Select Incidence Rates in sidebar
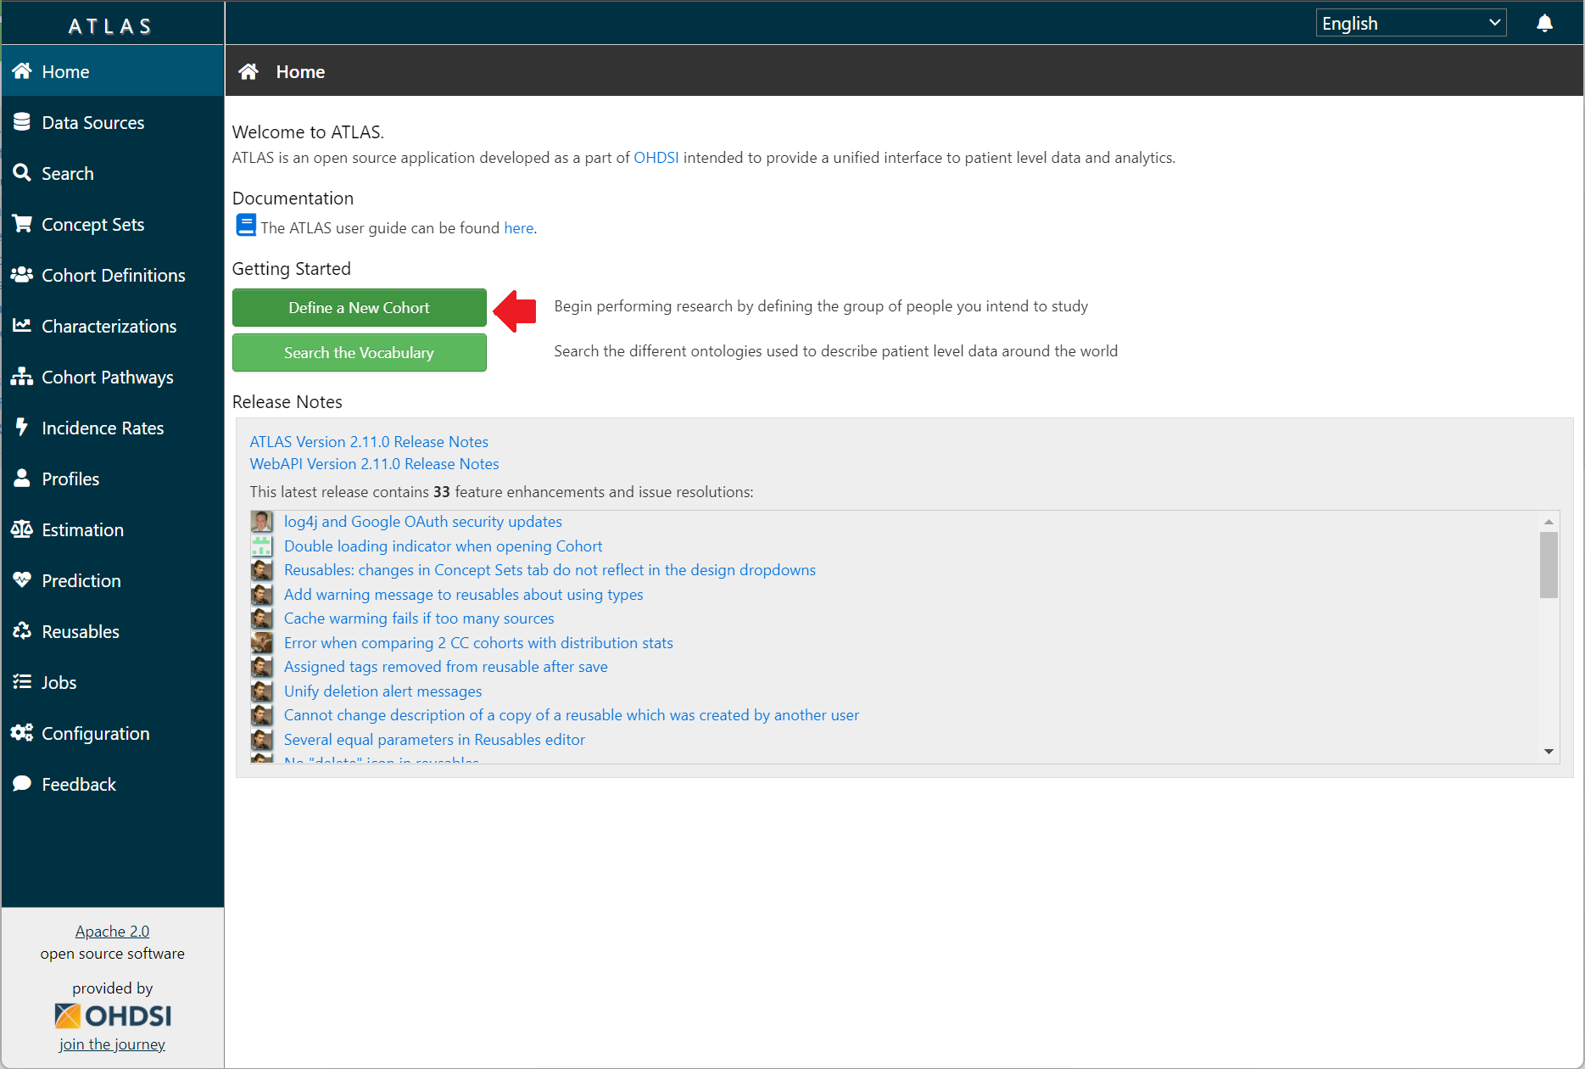The image size is (1585, 1069). point(113,428)
